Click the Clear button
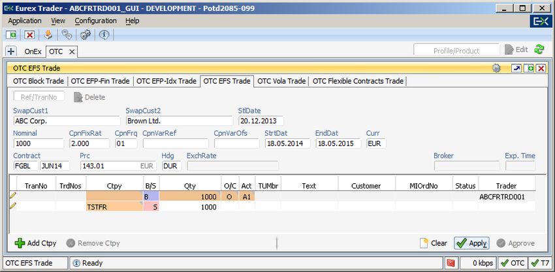 pyautogui.click(x=434, y=243)
